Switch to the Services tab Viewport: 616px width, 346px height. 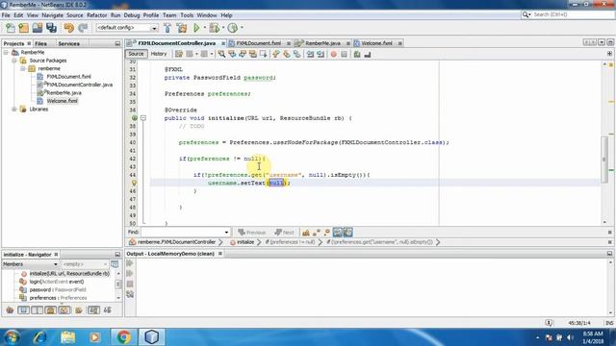pos(68,43)
